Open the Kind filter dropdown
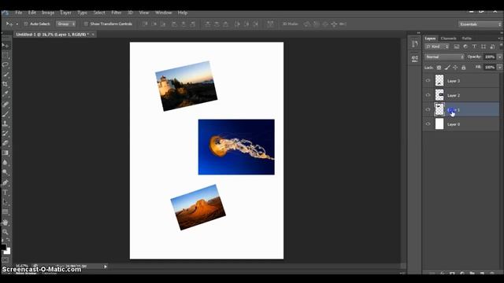Viewport: 504px width, 283px height. [x=437, y=47]
